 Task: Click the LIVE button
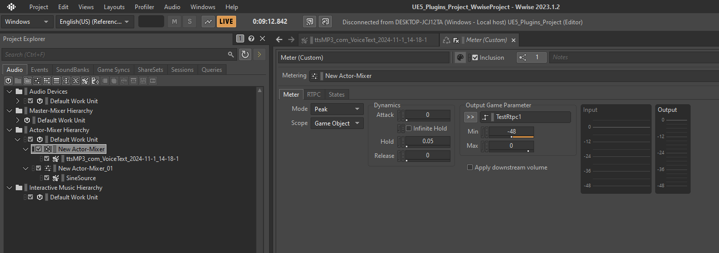click(x=226, y=22)
